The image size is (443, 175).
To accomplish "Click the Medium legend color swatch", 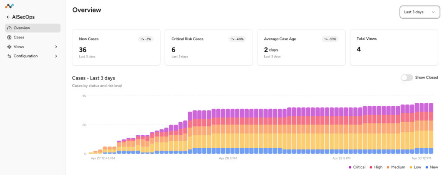I will [x=387, y=167].
